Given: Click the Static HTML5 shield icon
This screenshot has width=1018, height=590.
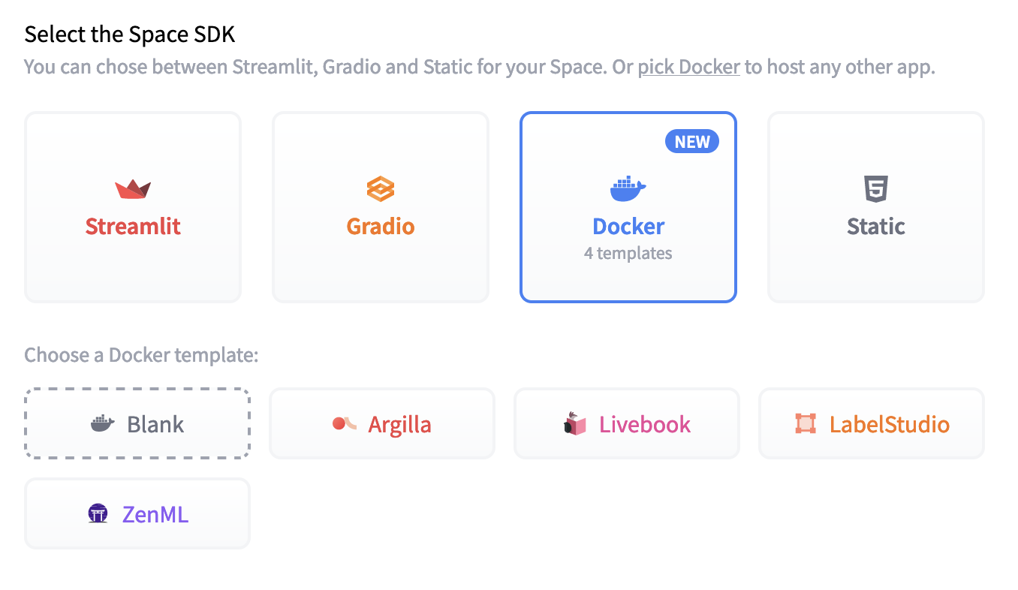Looking at the screenshot, I should coord(875,188).
